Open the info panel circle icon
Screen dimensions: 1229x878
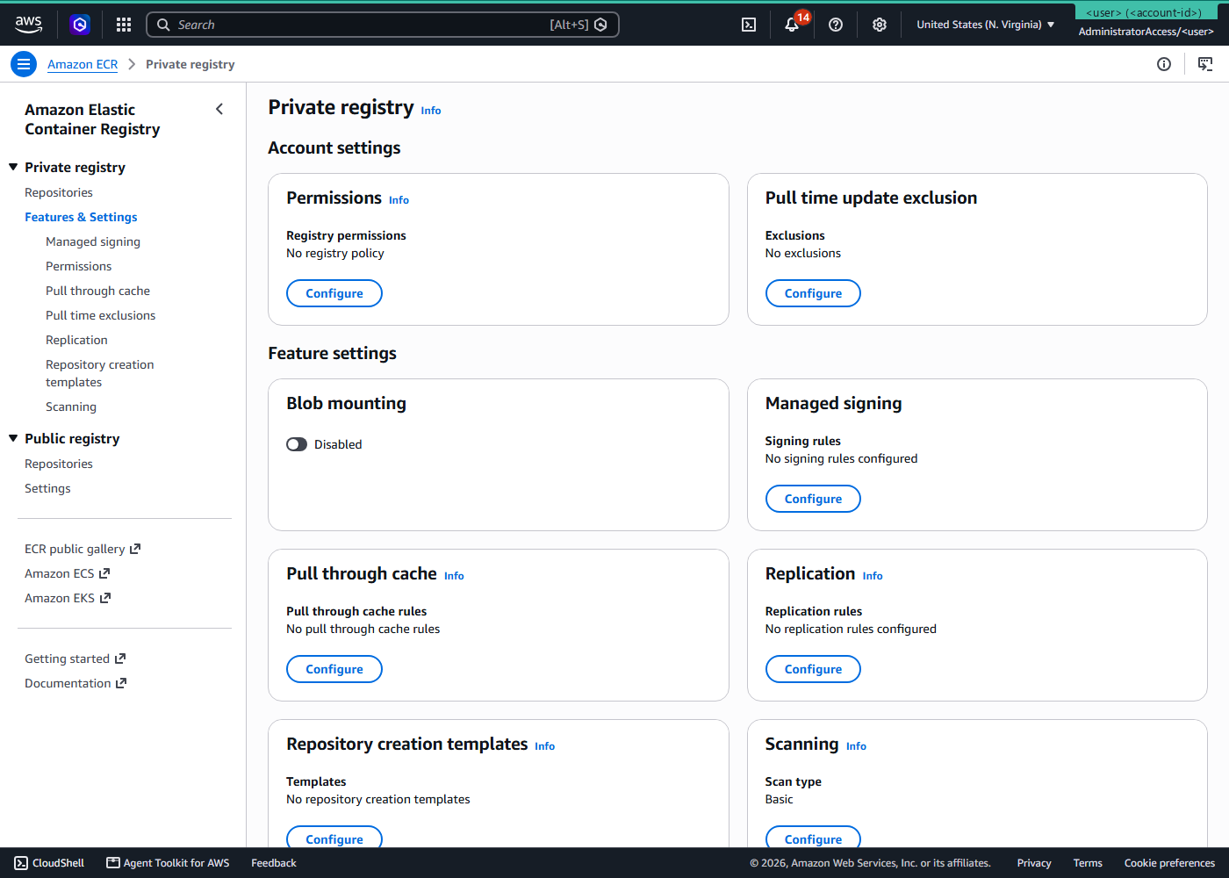pos(1164,64)
